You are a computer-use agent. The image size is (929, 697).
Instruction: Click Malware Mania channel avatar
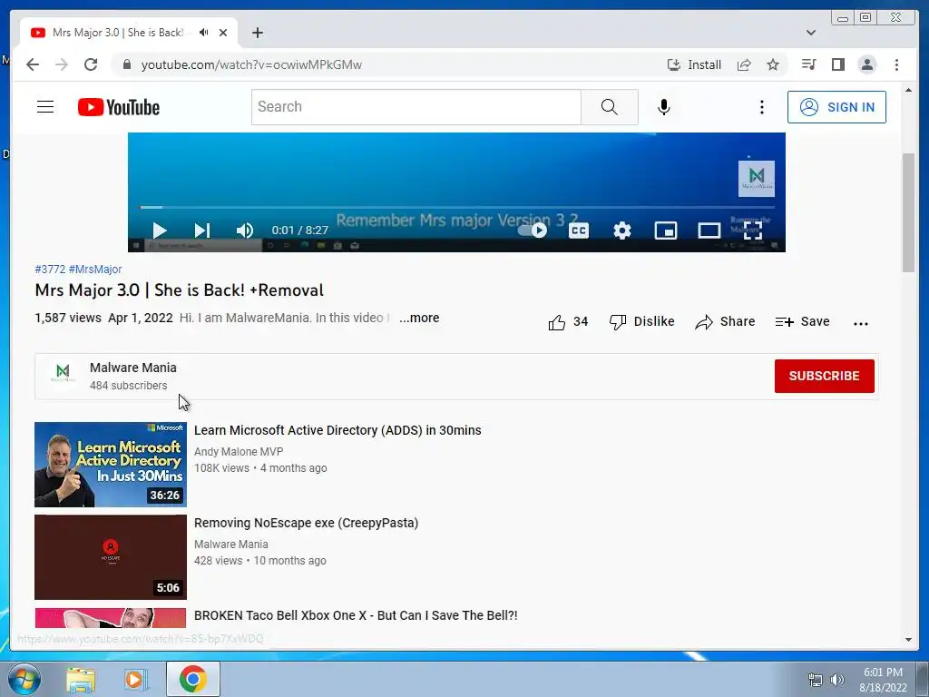[63, 373]
